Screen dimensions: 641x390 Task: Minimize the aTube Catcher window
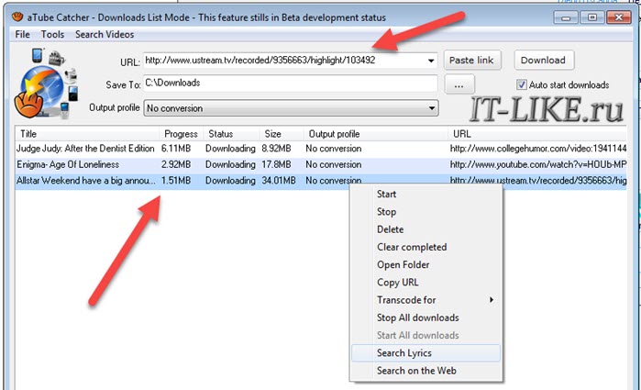pyautogui.click(x=566, y=17)
